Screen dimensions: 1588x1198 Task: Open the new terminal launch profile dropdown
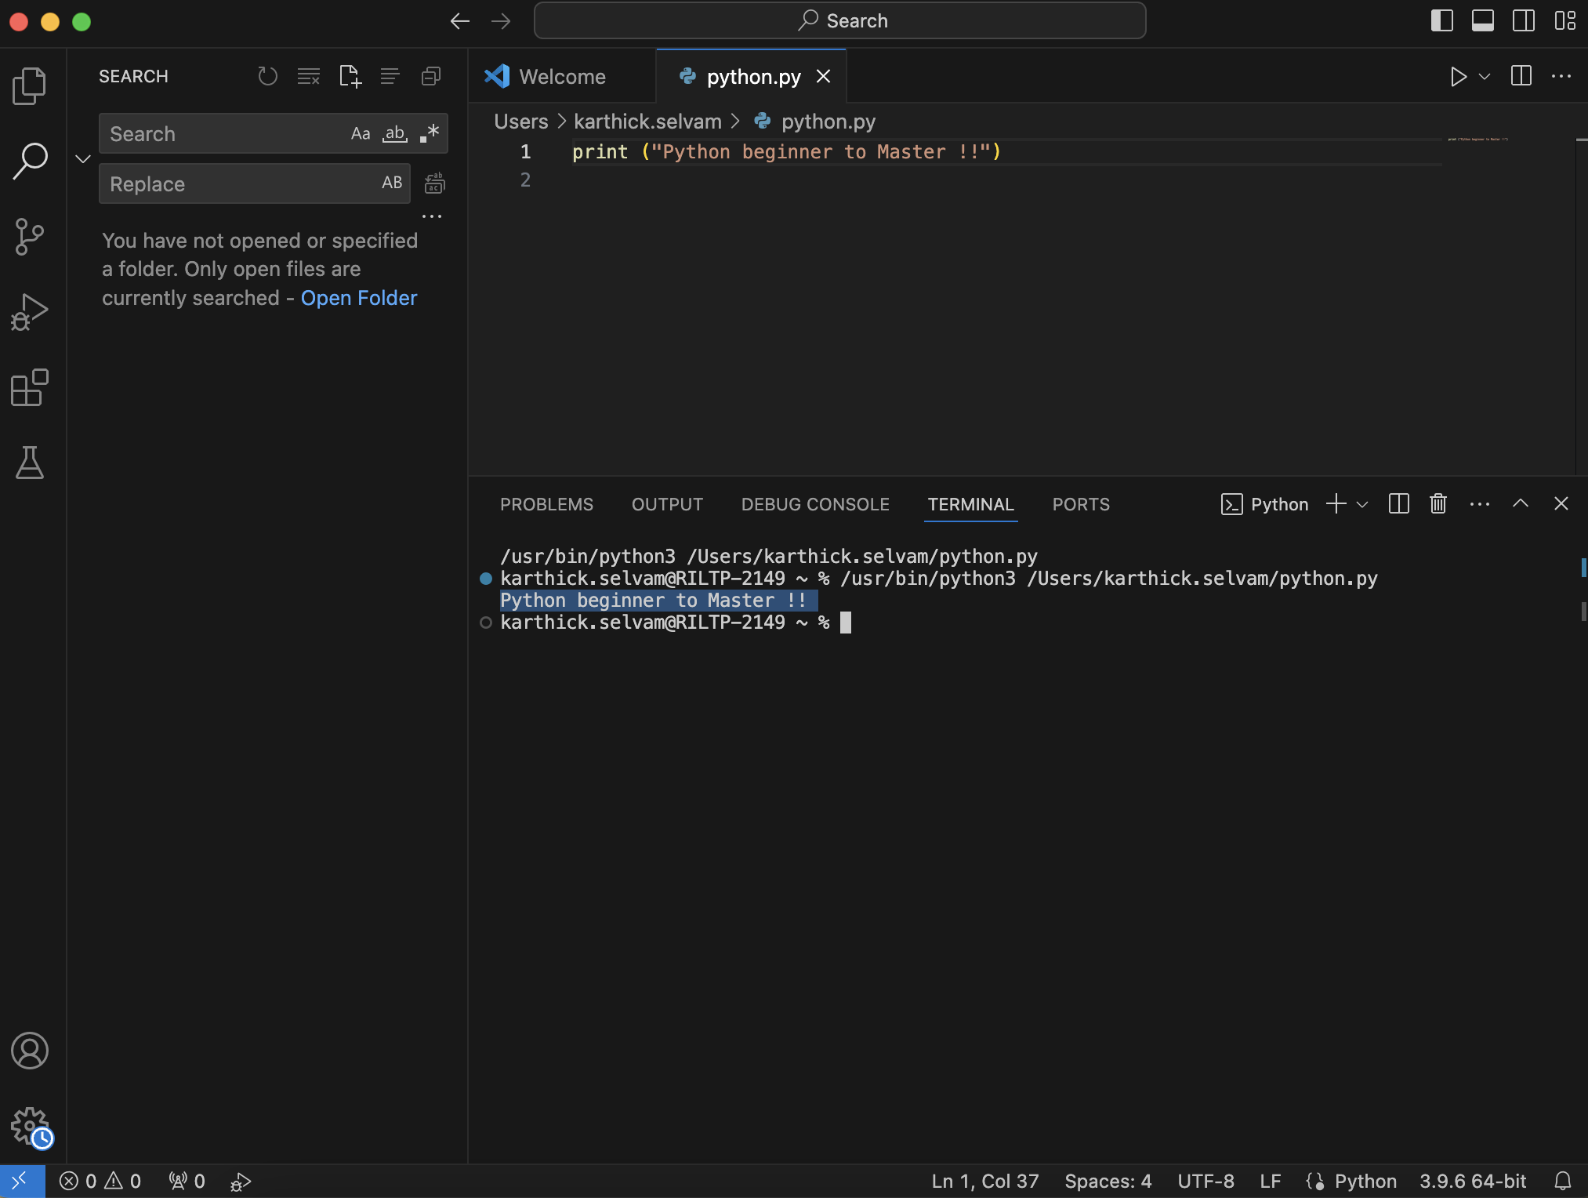point(1362,505)
